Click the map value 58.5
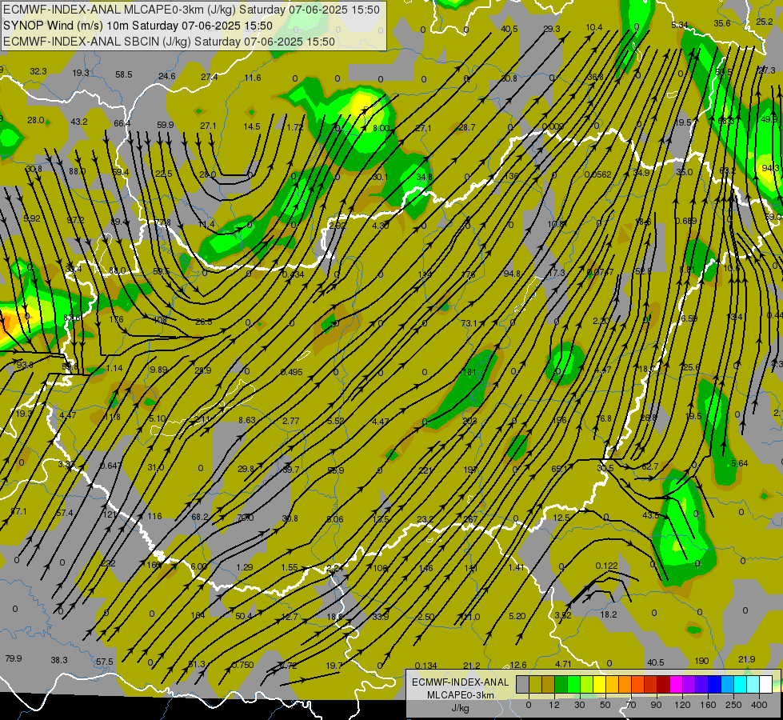 pos(124,74)
